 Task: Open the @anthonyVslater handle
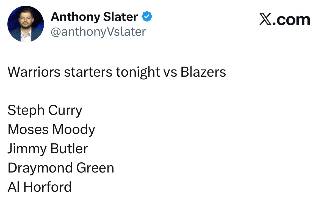98,32
